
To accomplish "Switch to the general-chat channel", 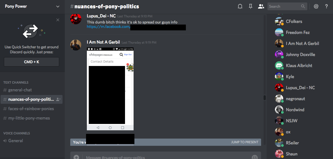I will click(x=20, y=90).
